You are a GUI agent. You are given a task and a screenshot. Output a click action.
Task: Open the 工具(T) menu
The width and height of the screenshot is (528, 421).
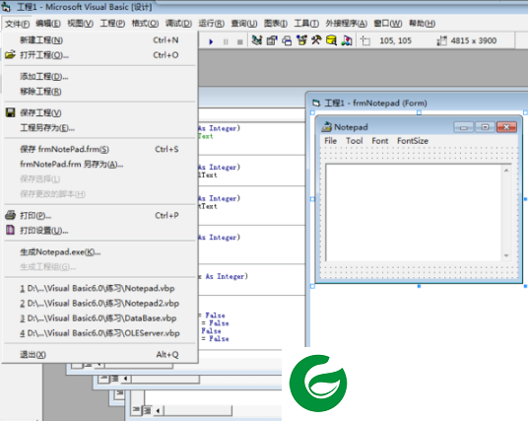pos(306,24)
